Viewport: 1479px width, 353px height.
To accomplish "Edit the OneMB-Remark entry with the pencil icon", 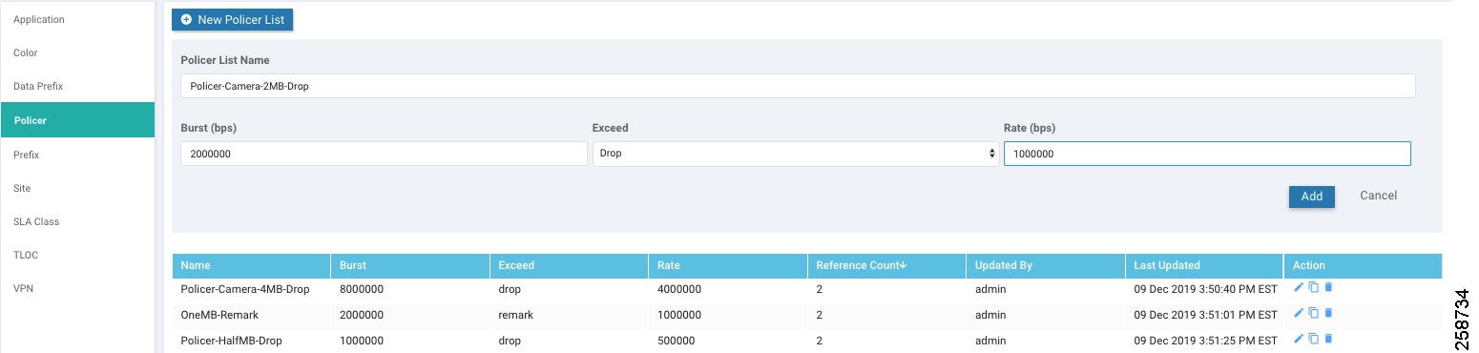I will 1298,313.
